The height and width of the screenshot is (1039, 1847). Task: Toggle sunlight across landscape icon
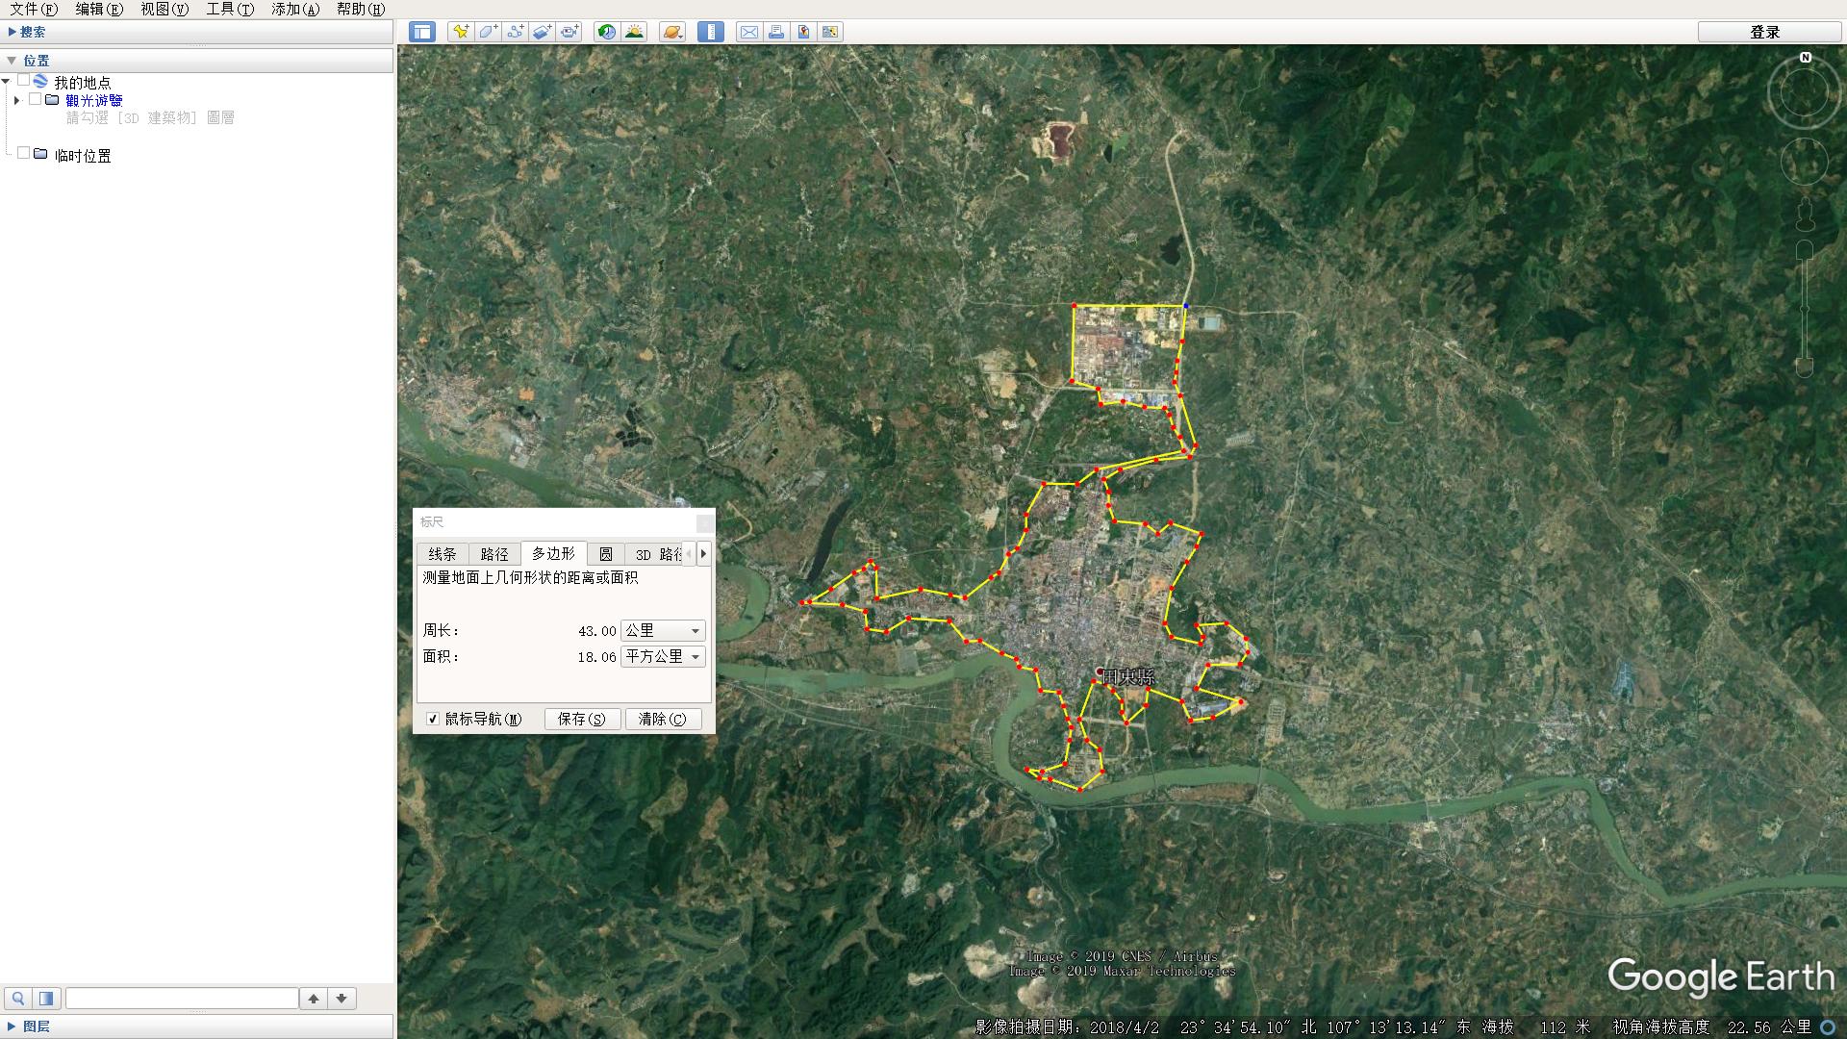coord(634,32)
